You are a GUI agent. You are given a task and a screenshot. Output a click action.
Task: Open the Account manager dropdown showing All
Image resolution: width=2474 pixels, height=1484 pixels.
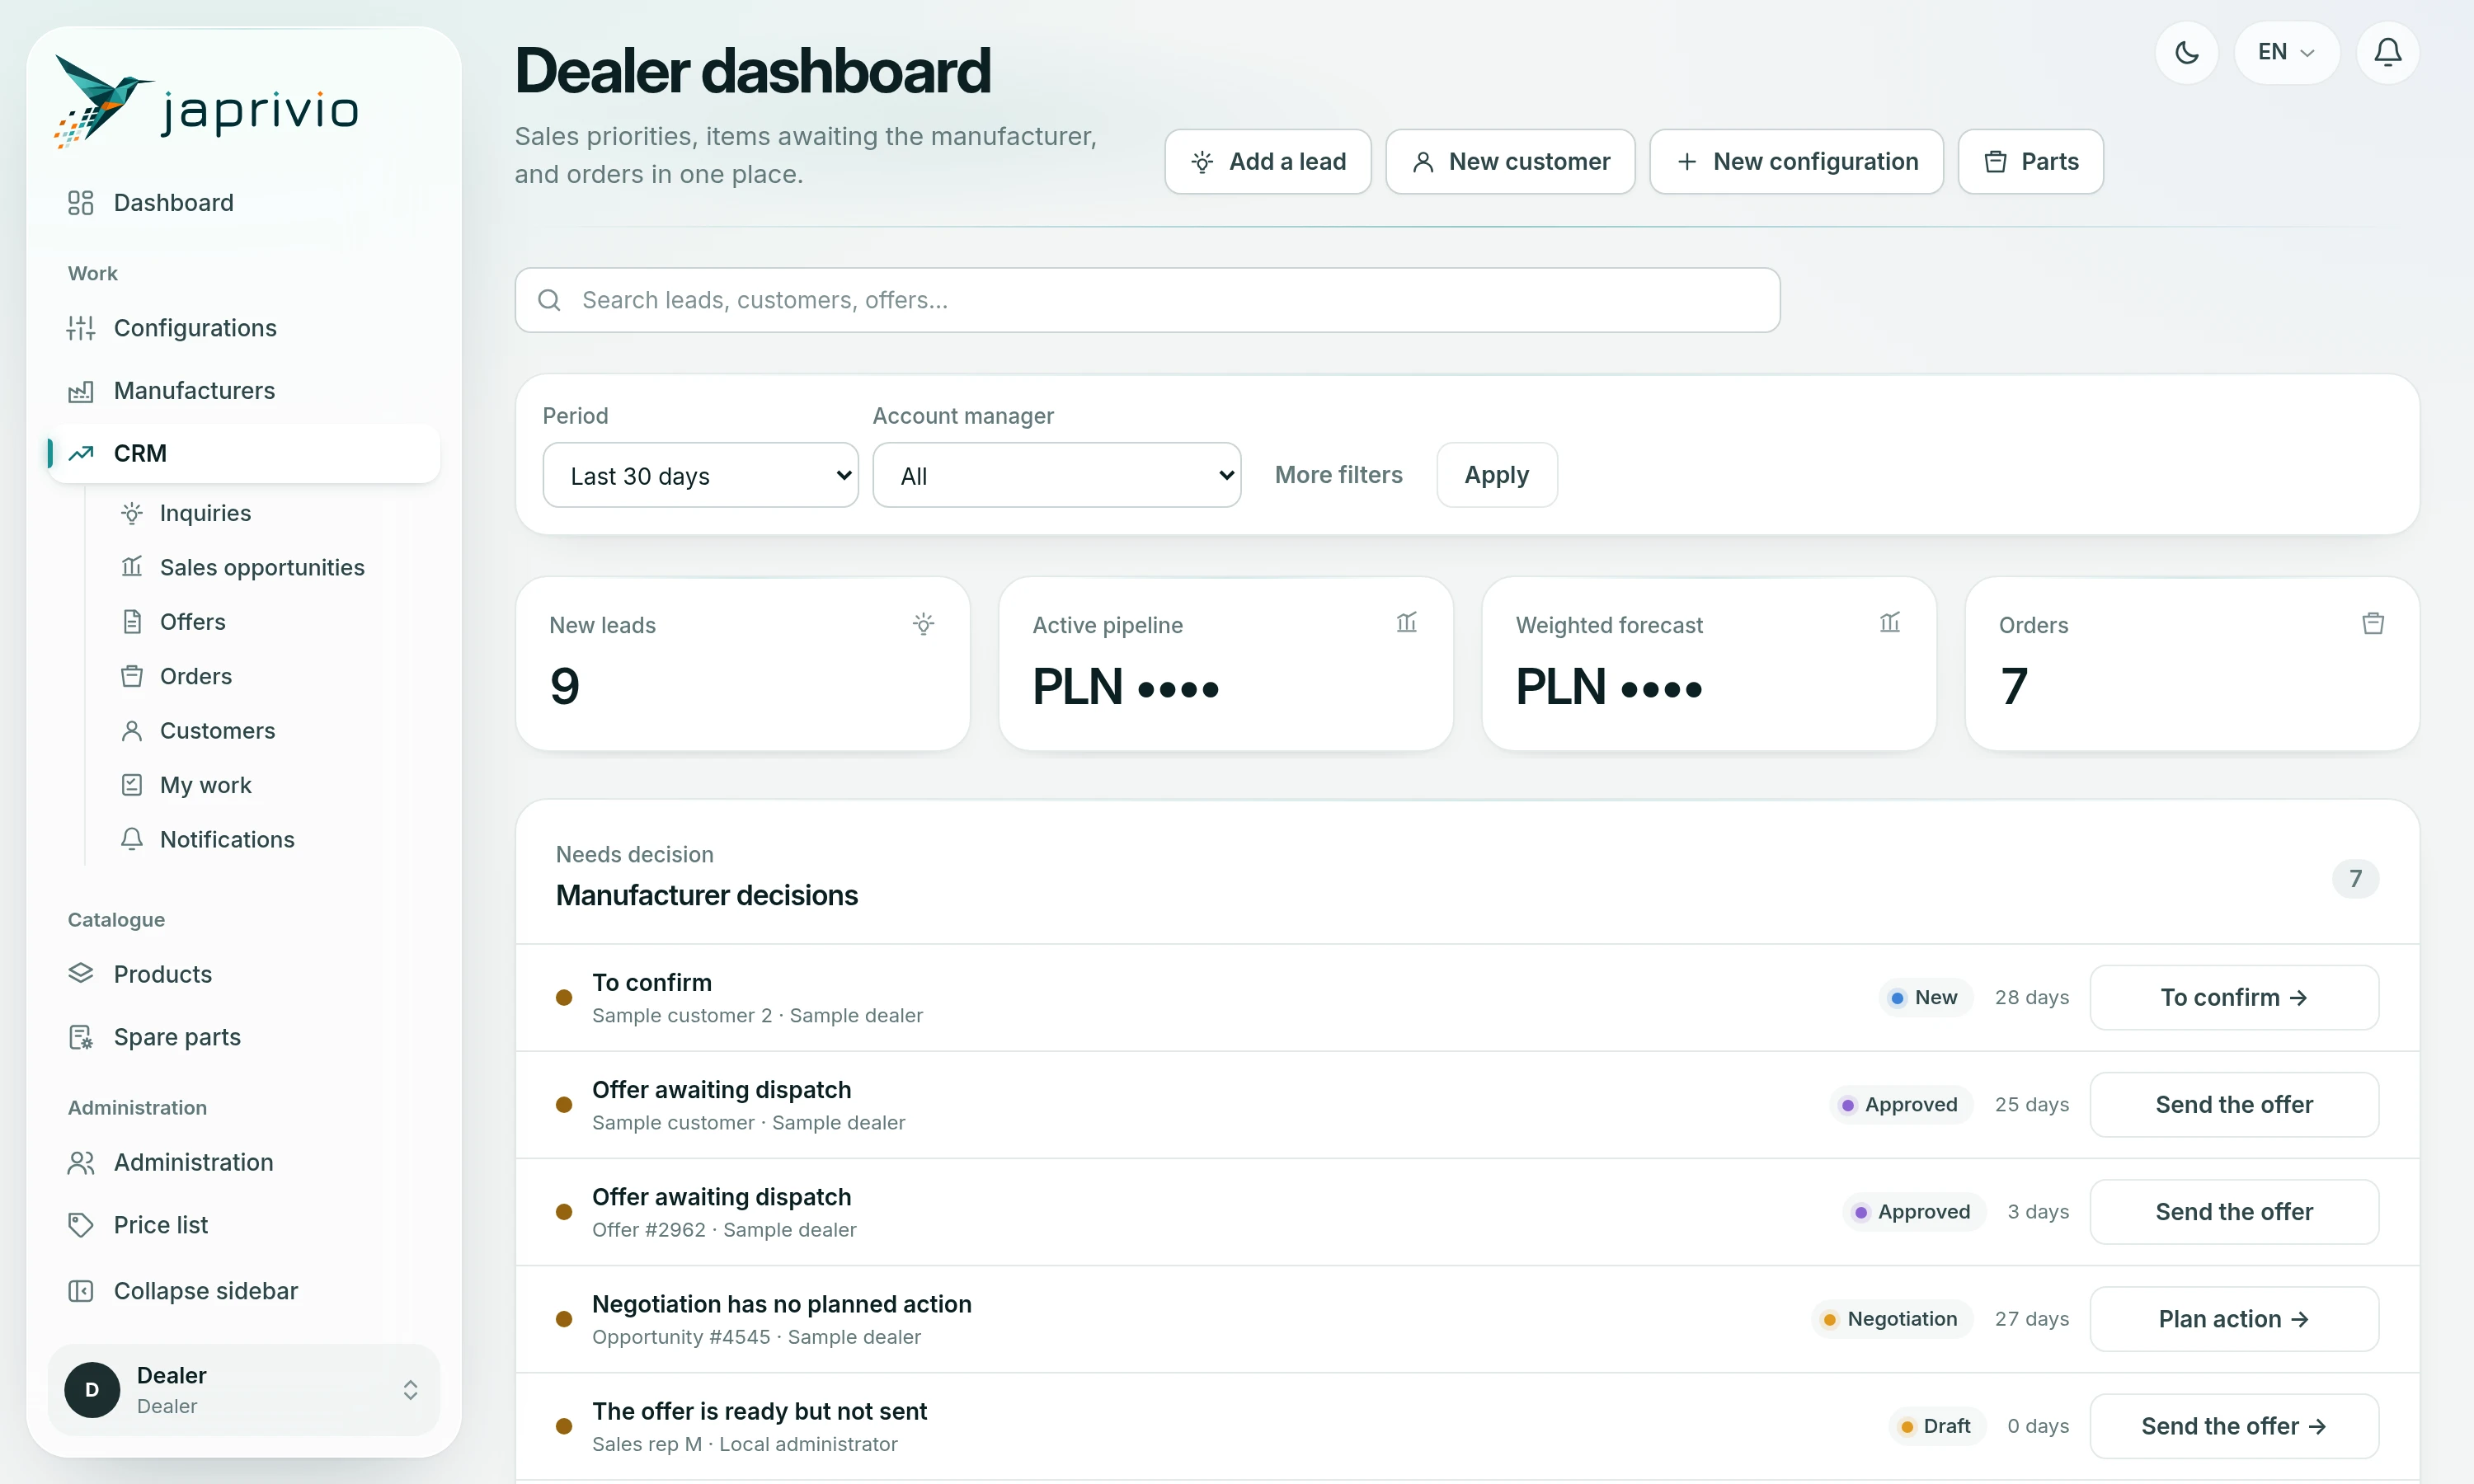1056,475
